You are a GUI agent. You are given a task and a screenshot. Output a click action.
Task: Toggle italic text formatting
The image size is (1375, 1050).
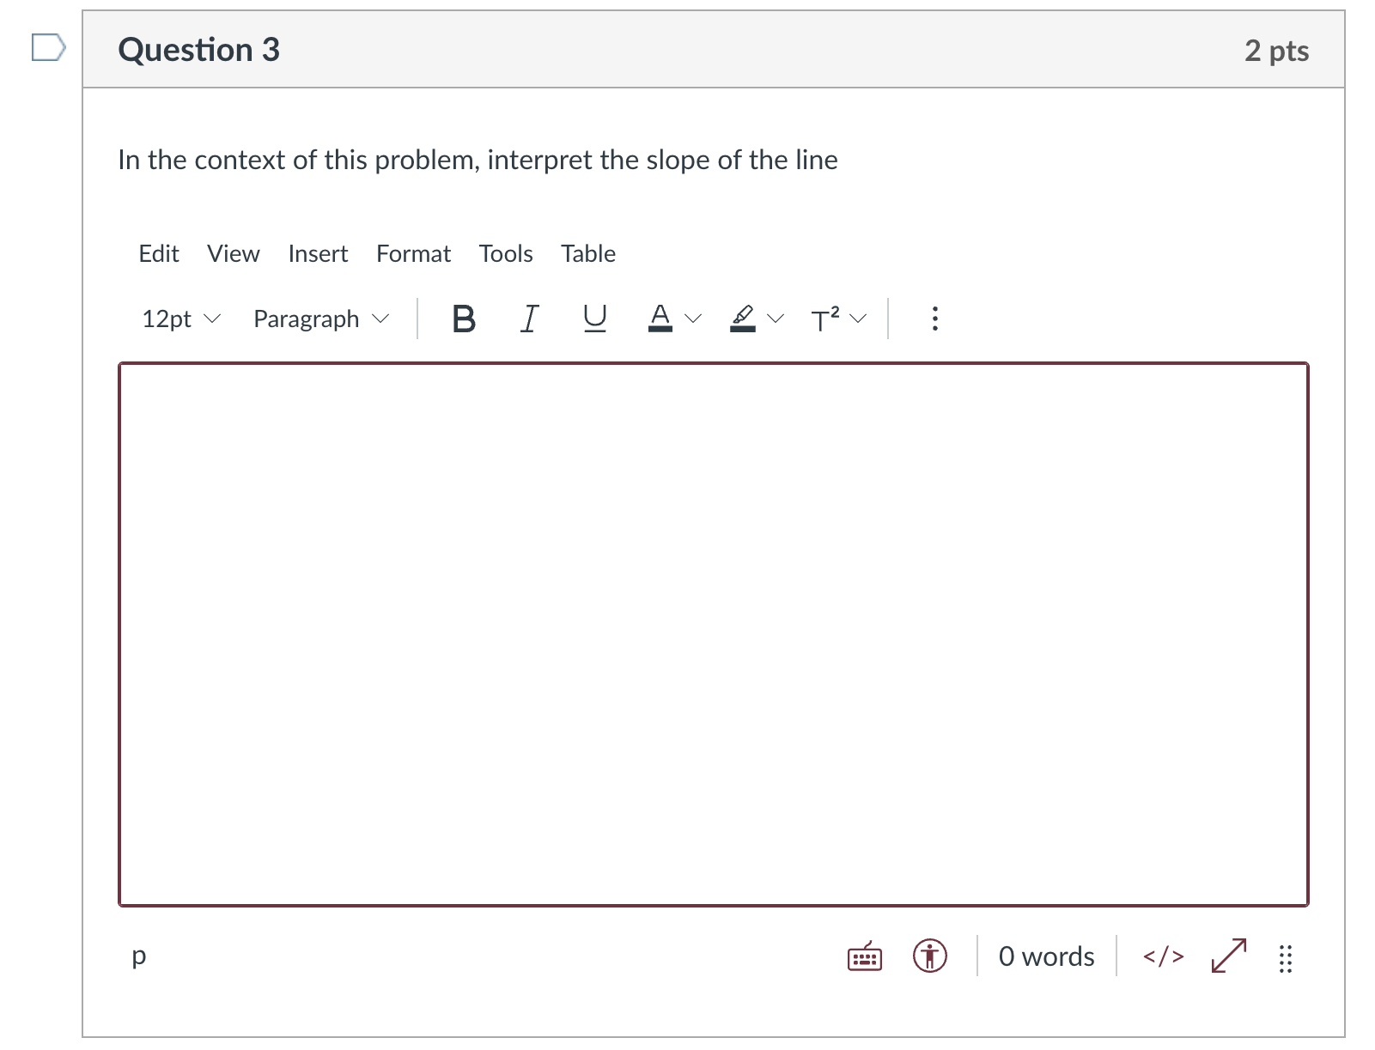coord(529,319)
